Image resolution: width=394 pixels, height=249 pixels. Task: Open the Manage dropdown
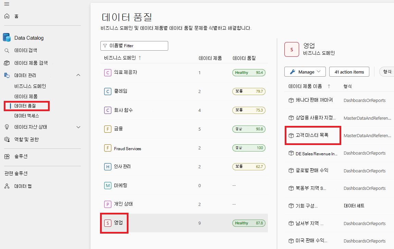(305, 71)
